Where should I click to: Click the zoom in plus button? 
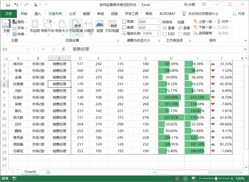tap(232, 178)
